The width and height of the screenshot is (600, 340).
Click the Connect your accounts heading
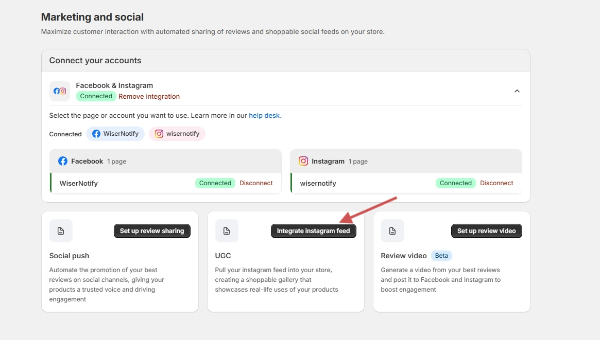click(x=95, y=60)
